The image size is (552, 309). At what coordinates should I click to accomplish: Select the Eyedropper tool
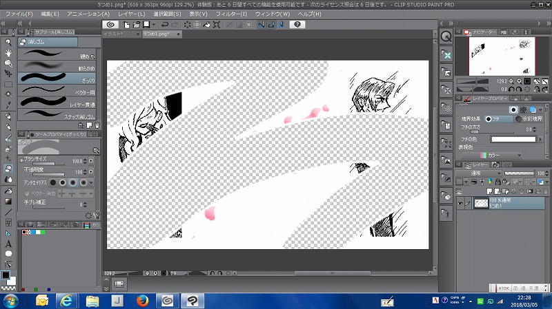click(8, 105)
